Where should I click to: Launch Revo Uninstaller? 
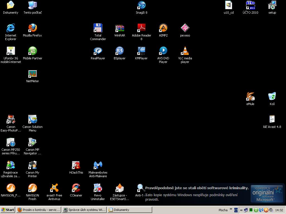tap(98, 188)
